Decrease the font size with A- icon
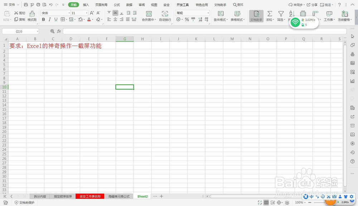358x206 pixels. tap(98, 13)
